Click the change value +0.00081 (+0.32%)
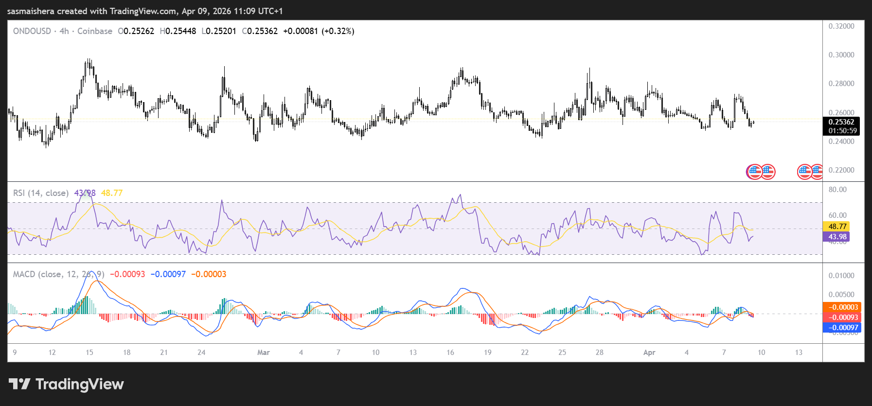 coord(319,31)
